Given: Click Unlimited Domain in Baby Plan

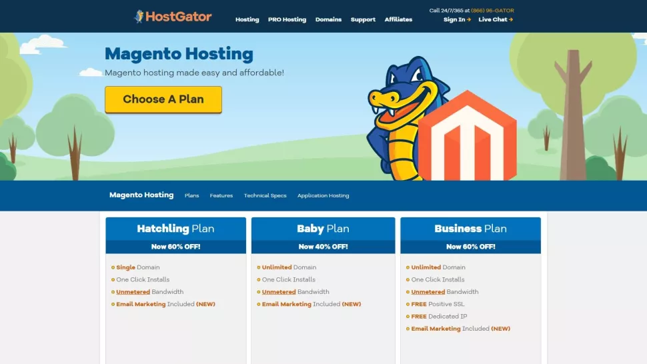Looking at the screenshot, I should point(289,267).
